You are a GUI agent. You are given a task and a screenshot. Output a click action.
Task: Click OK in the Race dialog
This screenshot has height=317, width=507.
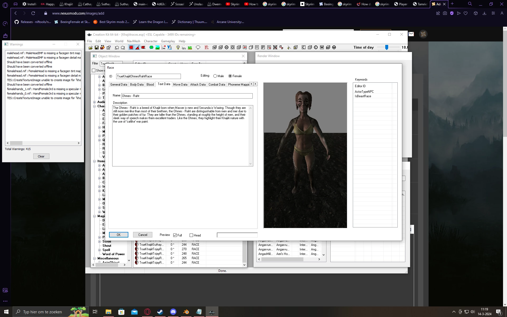[119, 235]
